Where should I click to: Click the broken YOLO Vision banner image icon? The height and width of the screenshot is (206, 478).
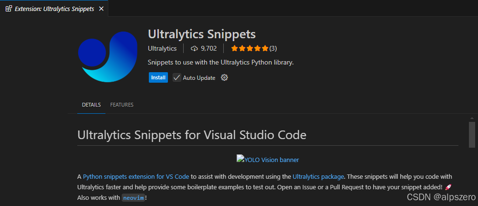pos(239,158)
